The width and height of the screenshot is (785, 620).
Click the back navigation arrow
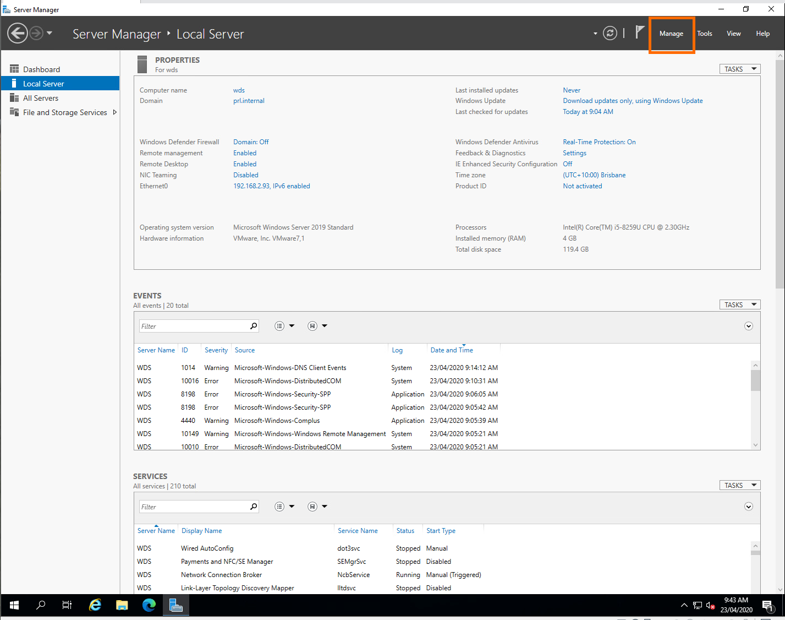[x=18, y=33]
